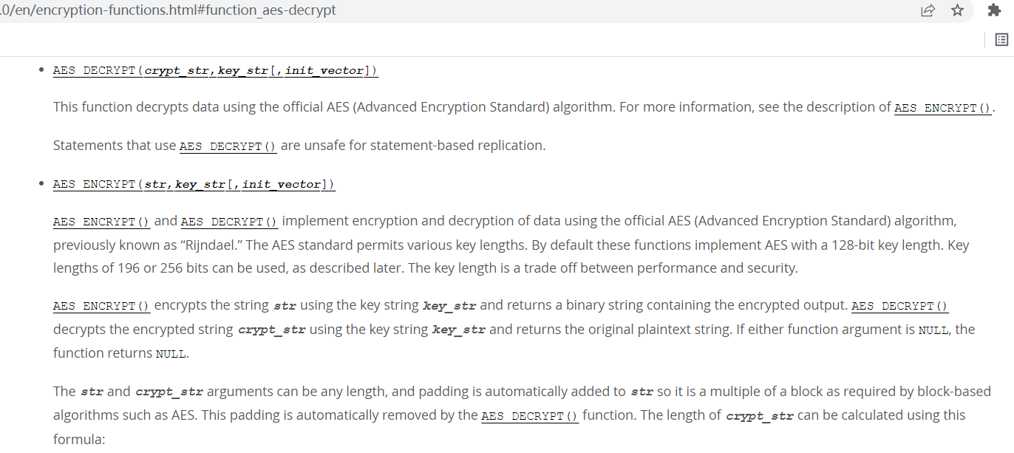Click AES_DECRYPT() in the replication warning sentence
Image resolution: width=1014 pixels, height=453 pixels.
(228, 146)
